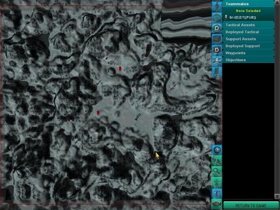This screenshot has width=280, height=210.
Task: Expand the Objectives section
Action: tap(248, 60)
